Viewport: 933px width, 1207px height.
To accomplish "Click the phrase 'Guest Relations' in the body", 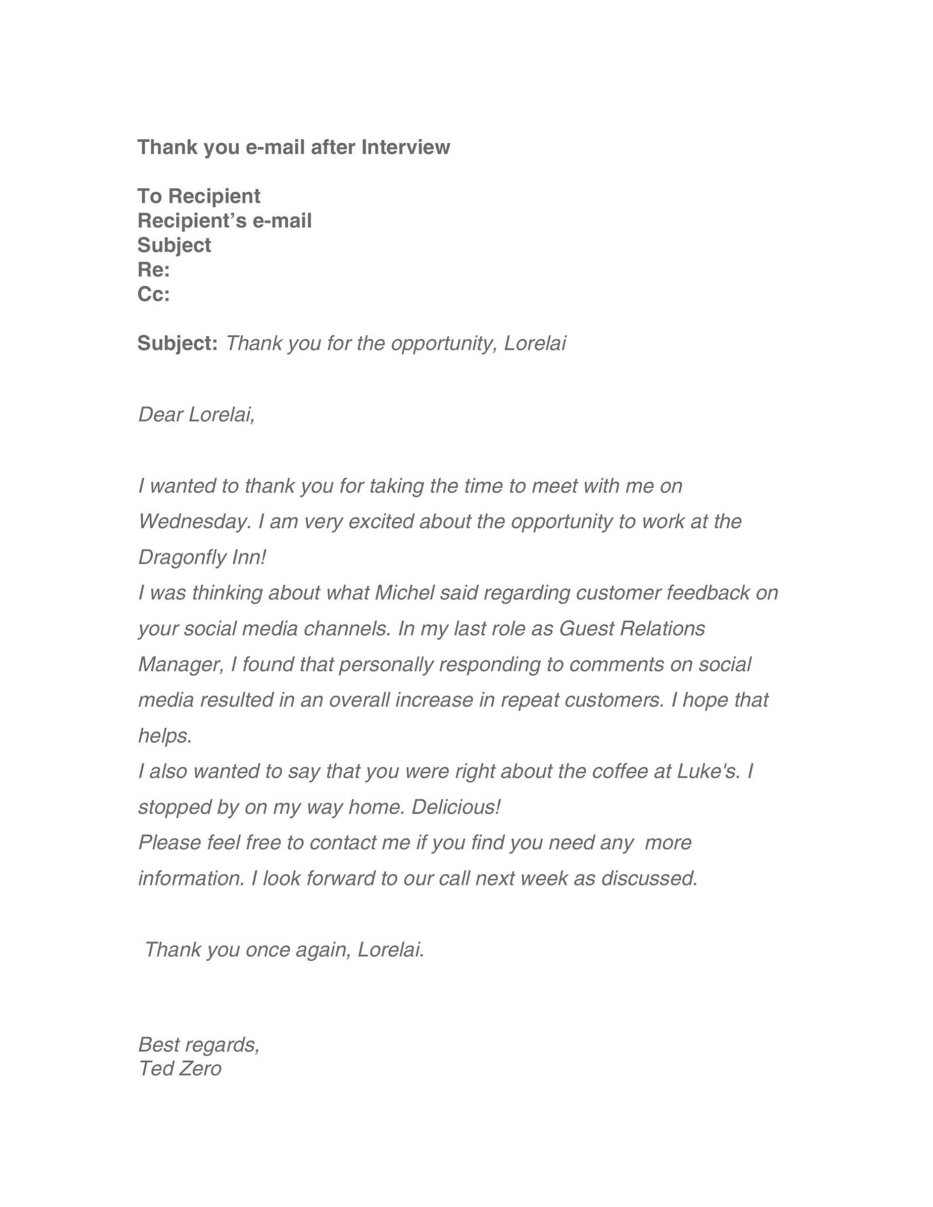I will pyautogui.click(x=632, y=628).
